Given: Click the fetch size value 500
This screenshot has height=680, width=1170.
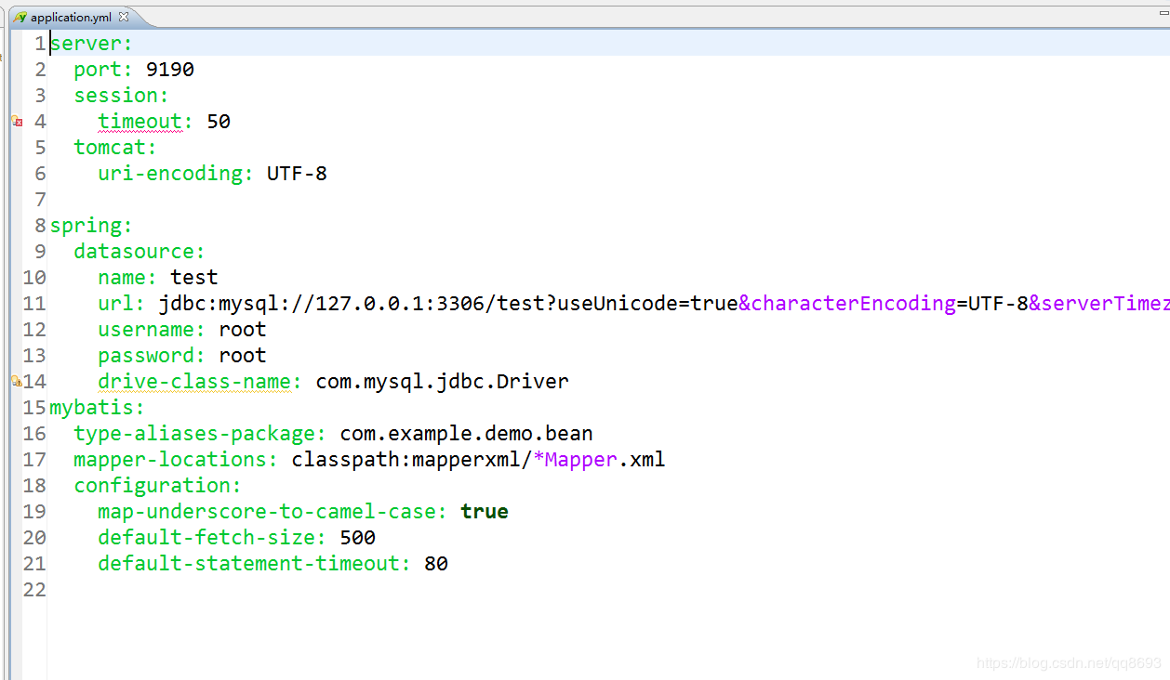Looking at the screenshot, I should [x=358, y=538].
